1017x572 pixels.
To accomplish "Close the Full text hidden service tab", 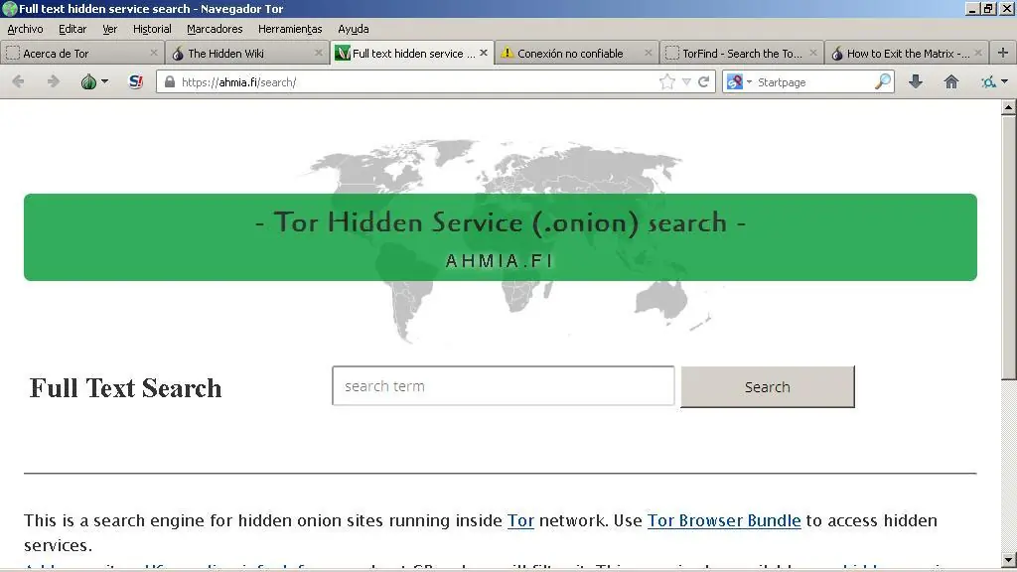I will point(484,53).
